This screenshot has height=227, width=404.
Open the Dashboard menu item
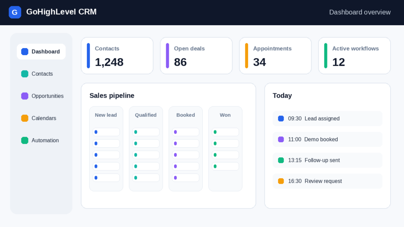point(41,52)
